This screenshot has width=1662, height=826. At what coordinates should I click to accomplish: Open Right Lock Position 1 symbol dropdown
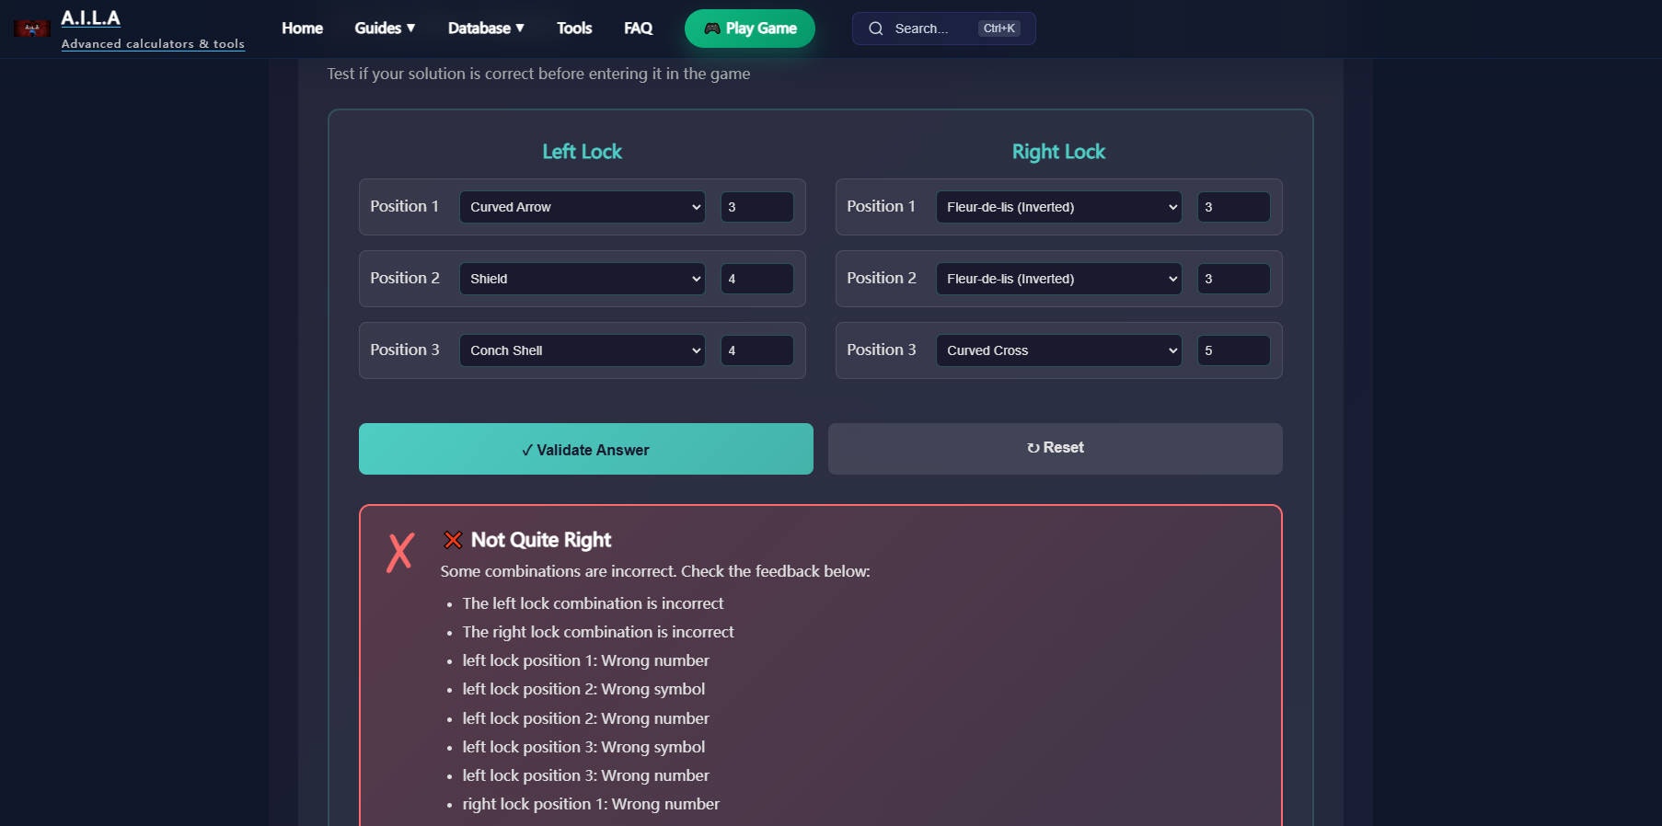[1059, 207]
